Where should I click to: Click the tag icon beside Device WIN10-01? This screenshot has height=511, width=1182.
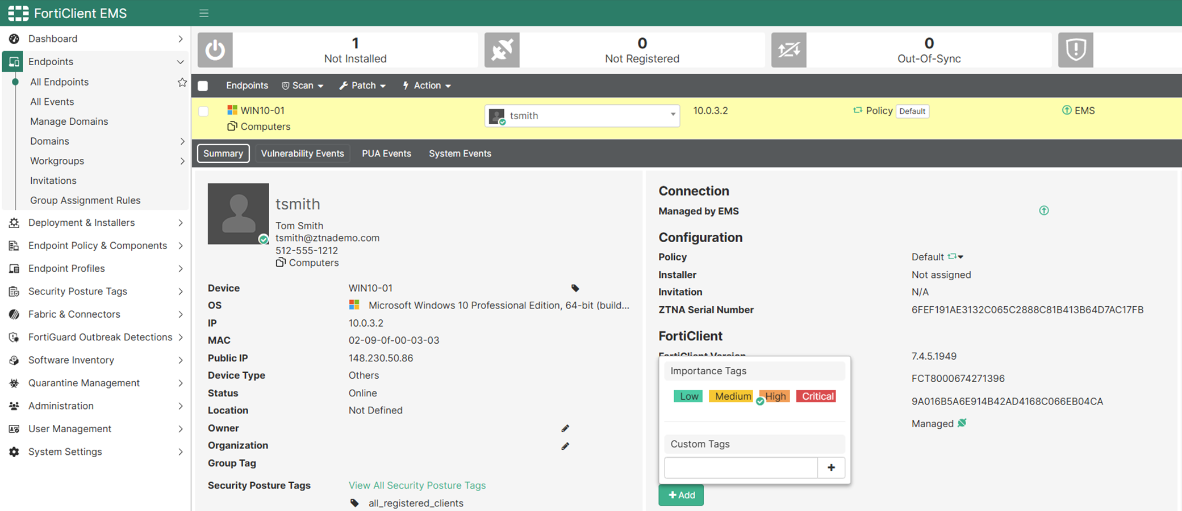pyautogui.click(x=575, y=288)
